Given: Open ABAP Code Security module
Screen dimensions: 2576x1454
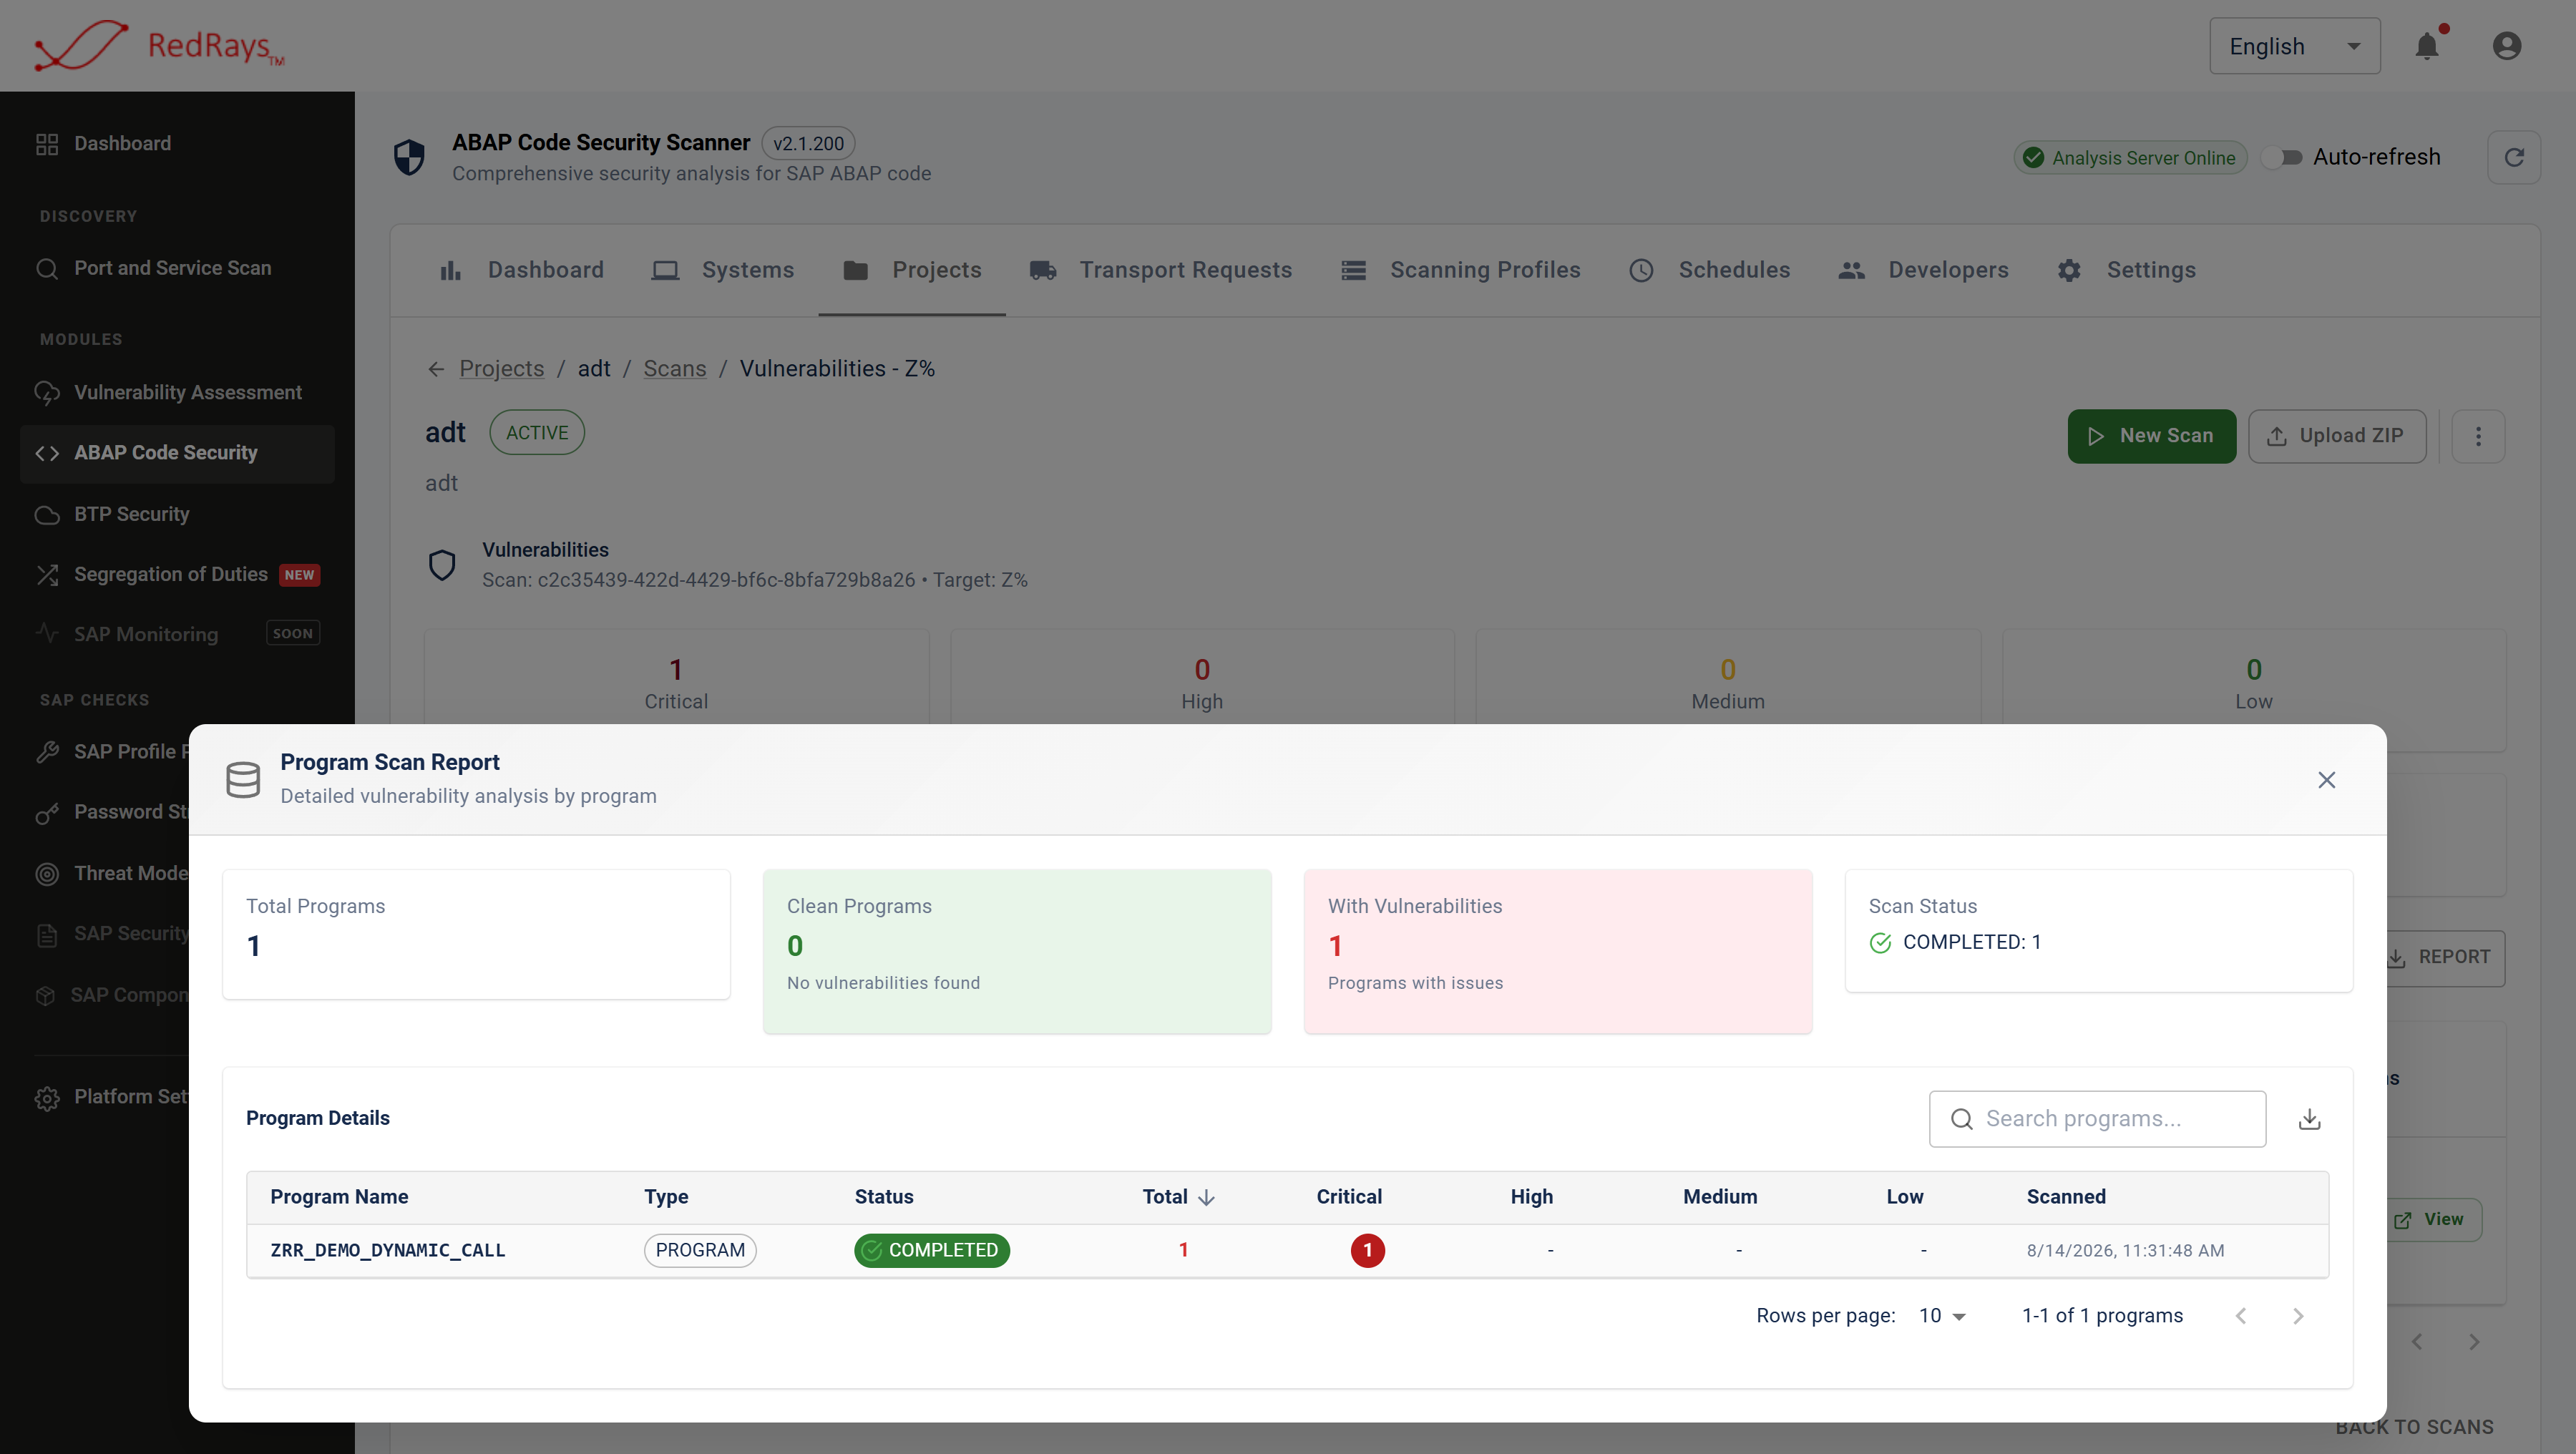Looking at the screenshot, I should click(x=177, y=454).
